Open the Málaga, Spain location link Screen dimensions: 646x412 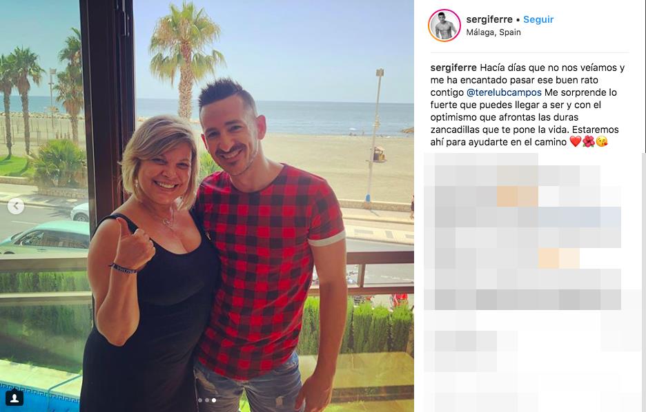click(493, 32)
